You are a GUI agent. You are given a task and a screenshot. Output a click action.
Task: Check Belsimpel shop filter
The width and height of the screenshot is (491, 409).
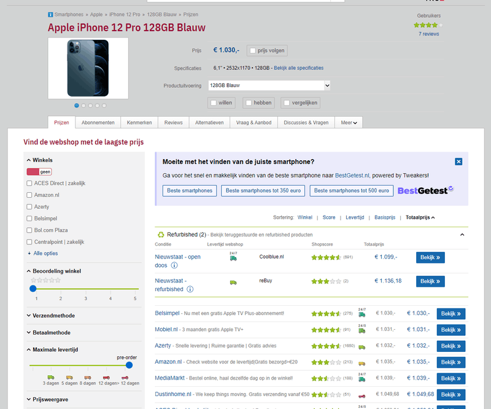point(29,219)
